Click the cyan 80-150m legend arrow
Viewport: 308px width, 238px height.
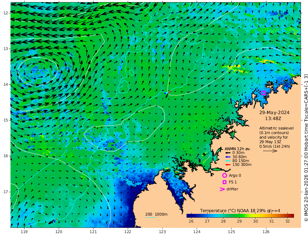(228, 161)
